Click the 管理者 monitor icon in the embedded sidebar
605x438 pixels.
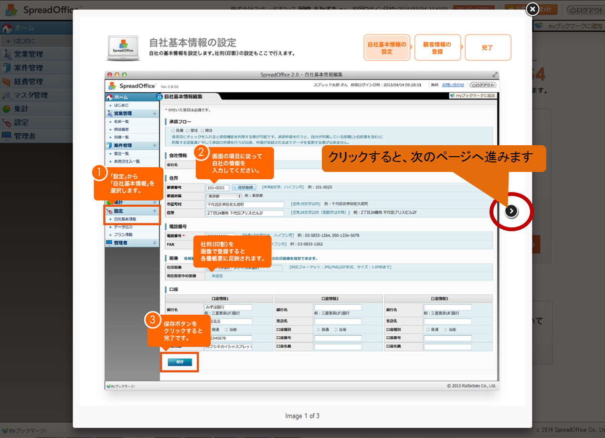(109, 243)
